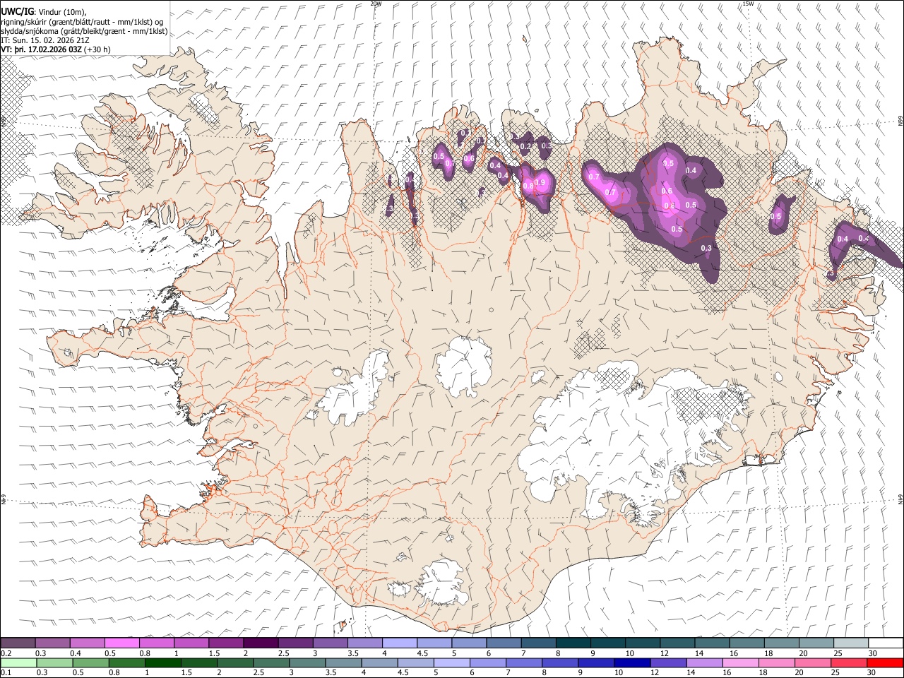Pick the pale mint 0.1–0.3 rain legend swatch
This screenshot has width=904, height=678.
18,662
